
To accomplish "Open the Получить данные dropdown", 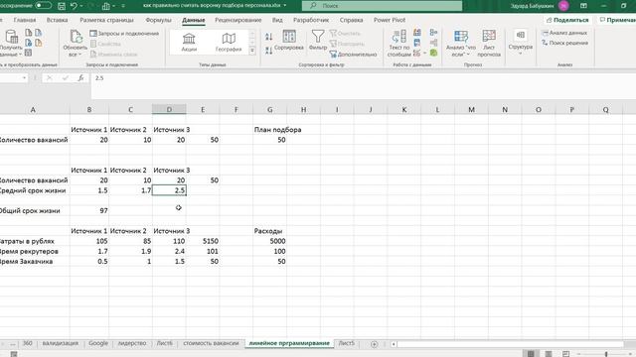I will tap(11, 44).
